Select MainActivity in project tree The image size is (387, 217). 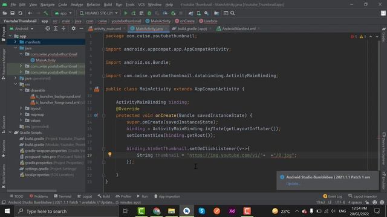point(43,60)
